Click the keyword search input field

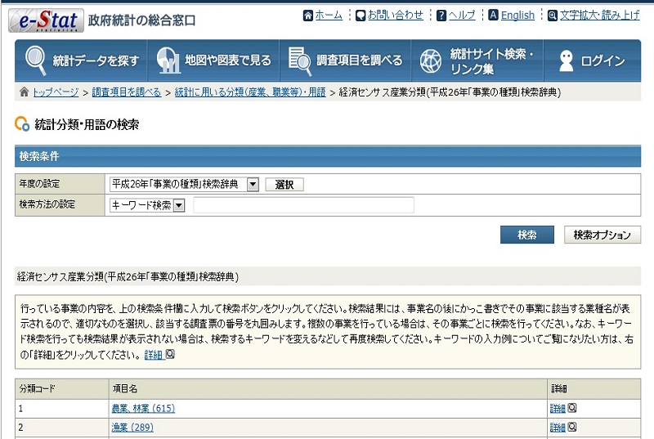(x=303, y=205)
